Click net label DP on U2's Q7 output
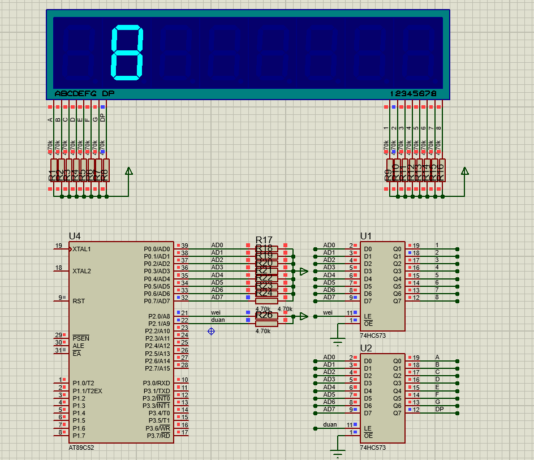Screen dimensions: 534x460 440,409
